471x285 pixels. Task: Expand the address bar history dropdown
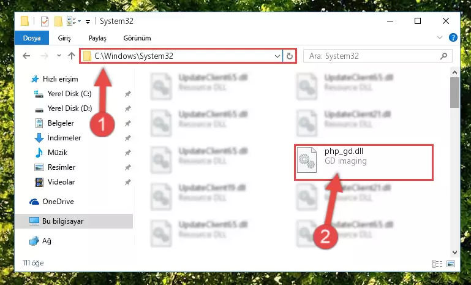pyautogui.click(x=277, y=56)
